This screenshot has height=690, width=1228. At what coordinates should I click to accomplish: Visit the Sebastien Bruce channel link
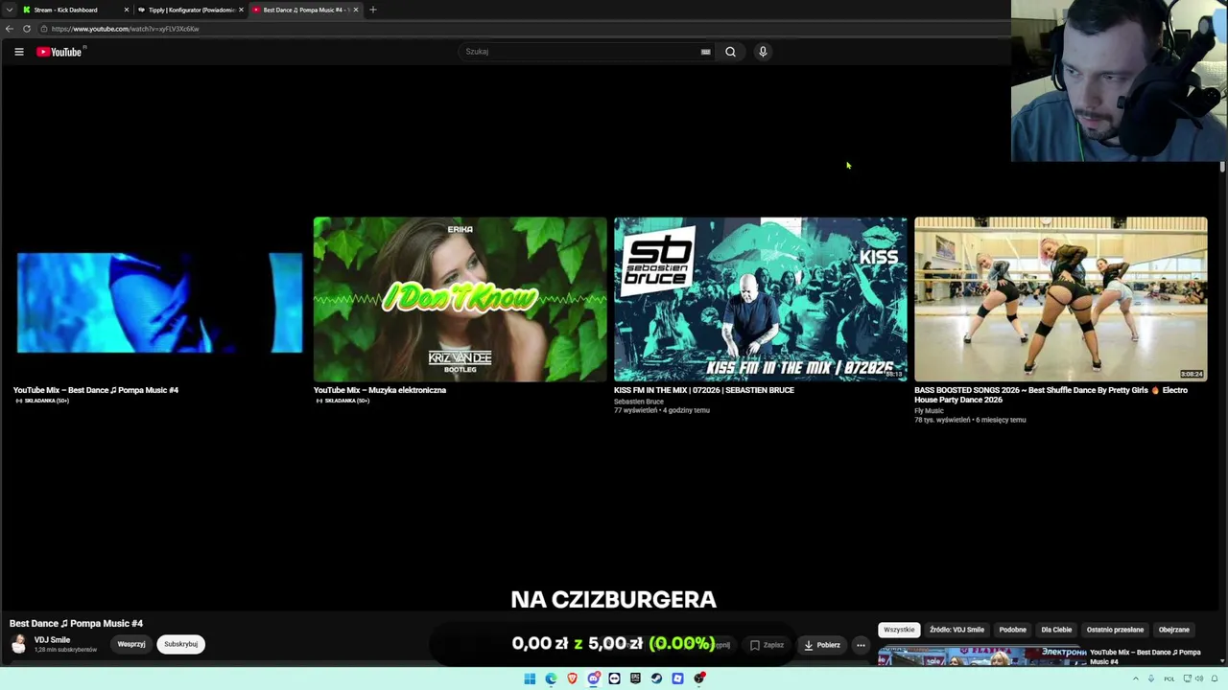[639, 402]
